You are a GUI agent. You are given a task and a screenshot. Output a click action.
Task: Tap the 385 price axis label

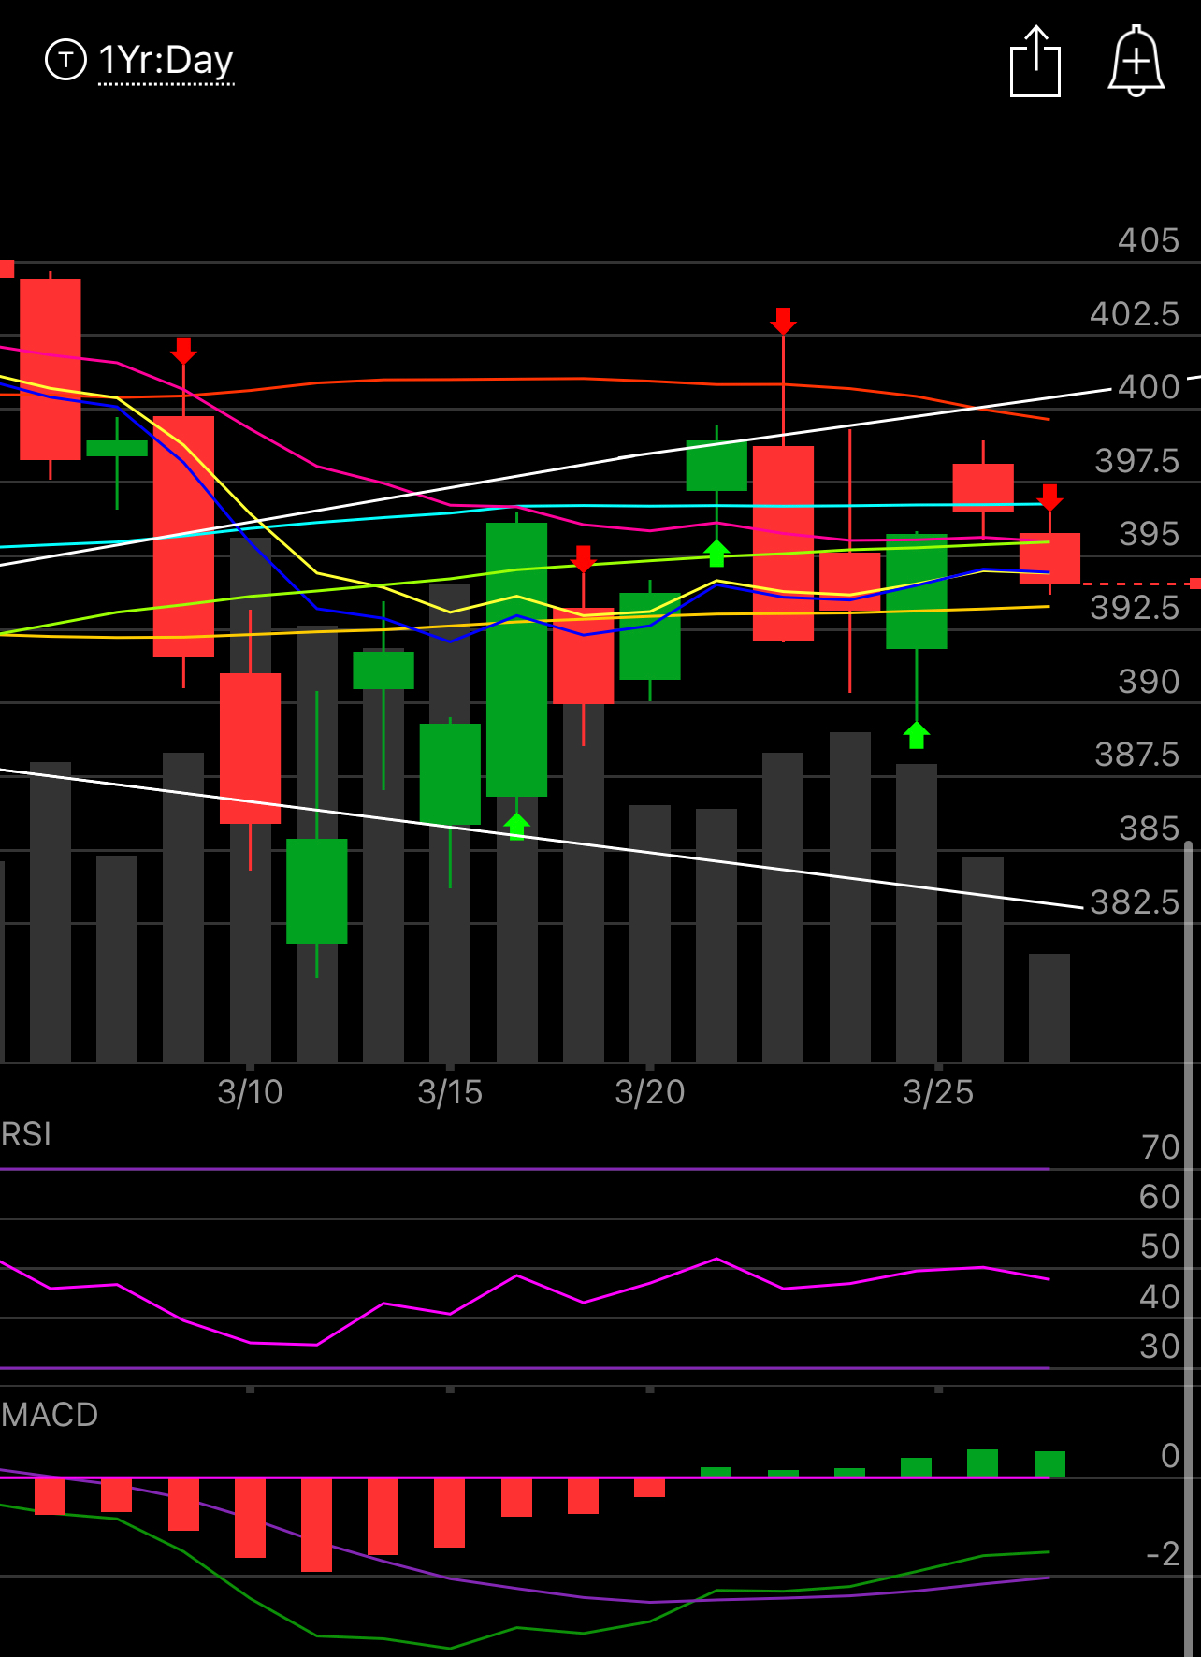1149,828
